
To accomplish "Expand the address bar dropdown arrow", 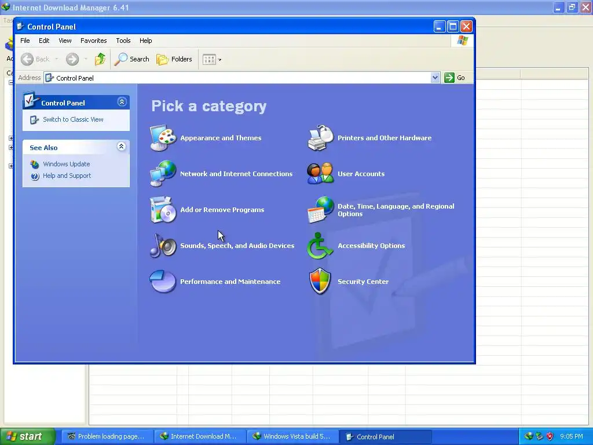I will pyautogui.click(x=435, y=78).
